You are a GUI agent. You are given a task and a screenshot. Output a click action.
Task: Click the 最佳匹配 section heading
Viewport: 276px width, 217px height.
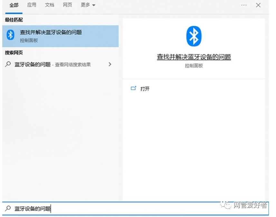point(14,20)
